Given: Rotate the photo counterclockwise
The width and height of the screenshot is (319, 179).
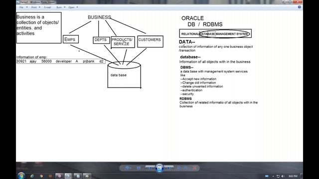Looking at the screenshot, I should (179, 168).
